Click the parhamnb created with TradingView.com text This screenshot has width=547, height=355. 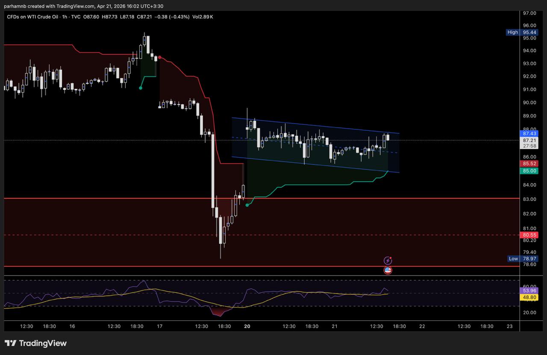tap(83, 6)
